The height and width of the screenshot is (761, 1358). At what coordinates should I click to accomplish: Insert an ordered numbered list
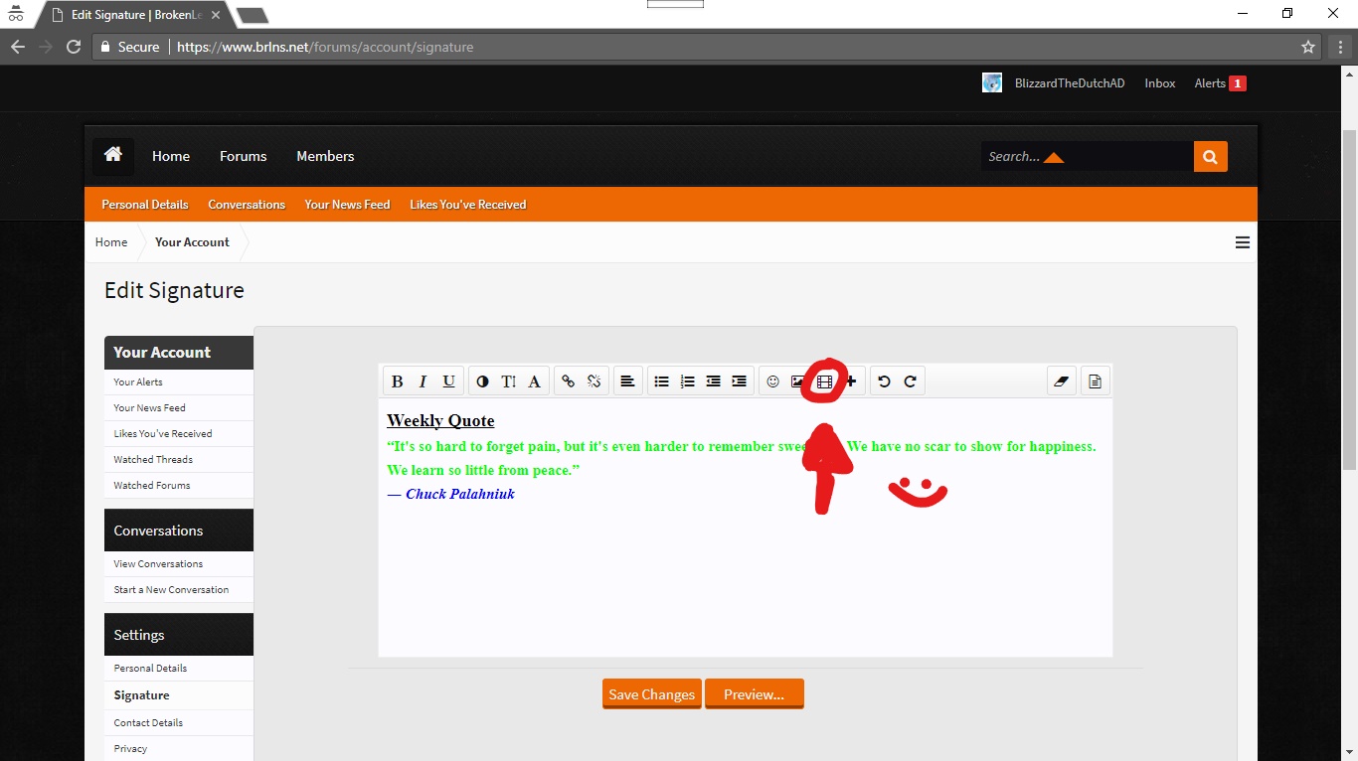pyautogui.click(x=687, y=381)
